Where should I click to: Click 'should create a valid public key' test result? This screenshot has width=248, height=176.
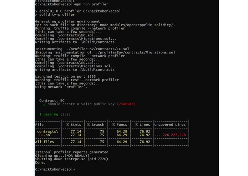[81, 104]
